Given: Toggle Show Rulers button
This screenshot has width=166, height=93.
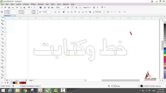Looking at the screenshot, I should 73,7.
